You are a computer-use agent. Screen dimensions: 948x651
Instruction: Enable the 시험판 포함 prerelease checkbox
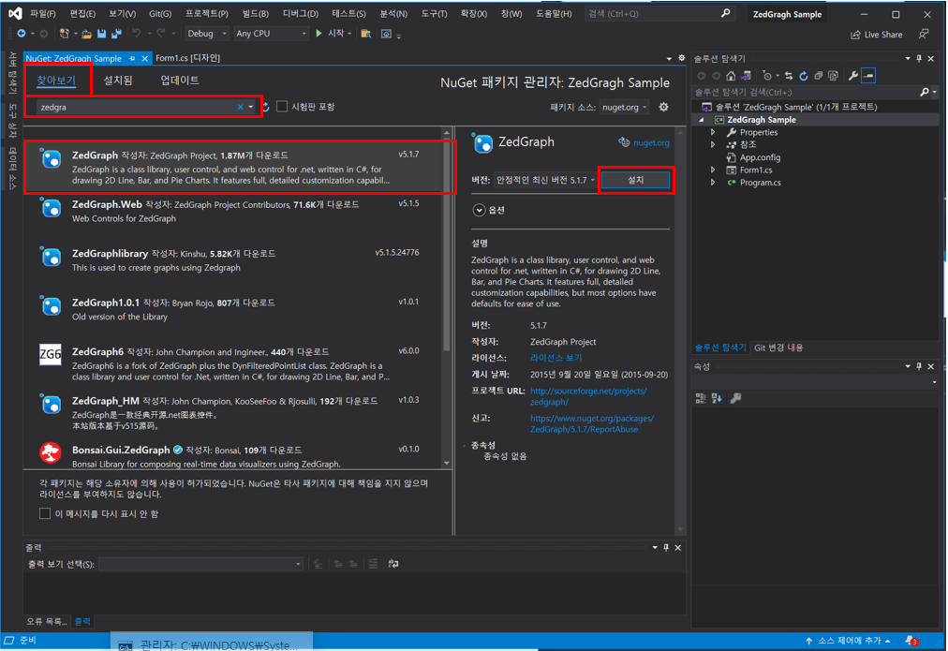coord(282,107)
